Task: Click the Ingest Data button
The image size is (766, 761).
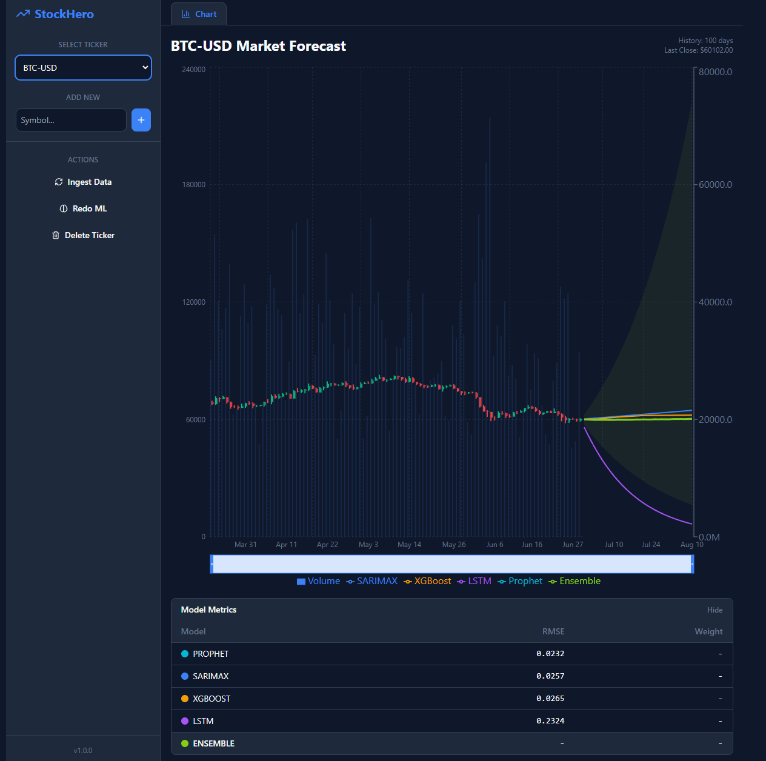Action: point(83,182)
